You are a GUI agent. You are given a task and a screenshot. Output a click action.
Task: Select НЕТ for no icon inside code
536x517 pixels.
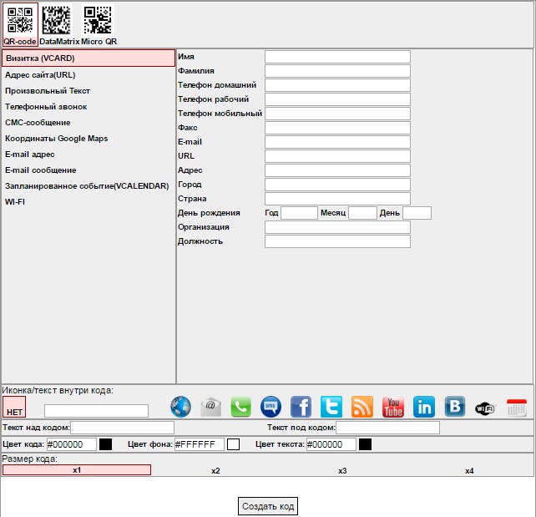(14, 407)
